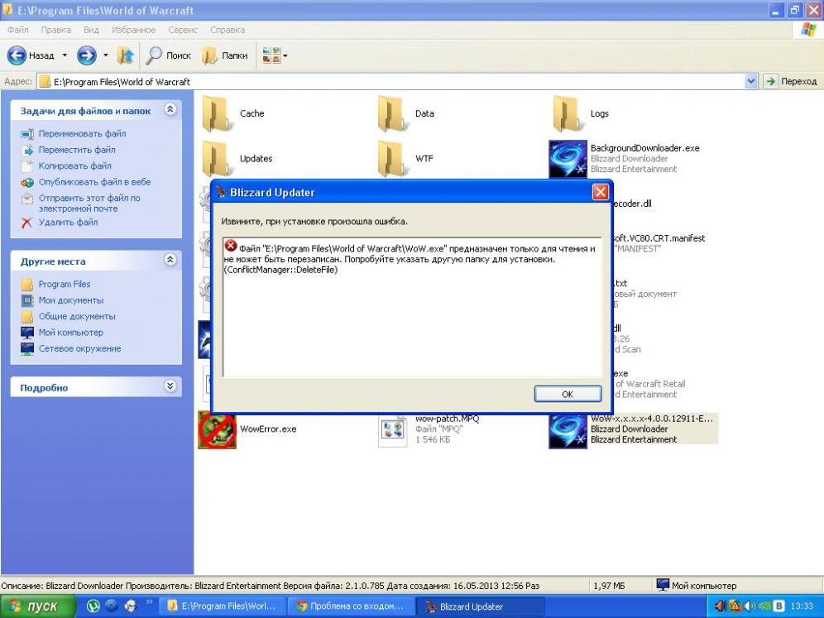
Task: Expand the 'Подробно' details panel
Action: pyautogui.click(x=170, y=386)
